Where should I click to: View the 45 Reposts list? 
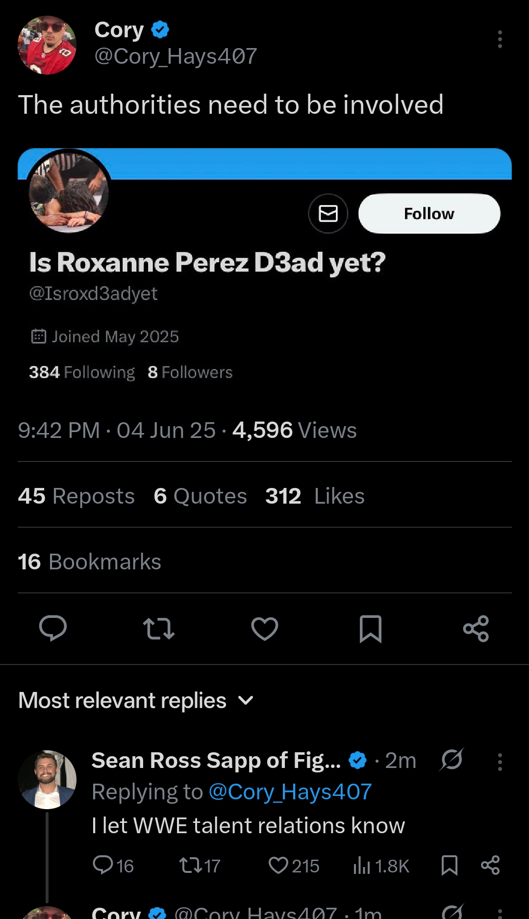76,496
